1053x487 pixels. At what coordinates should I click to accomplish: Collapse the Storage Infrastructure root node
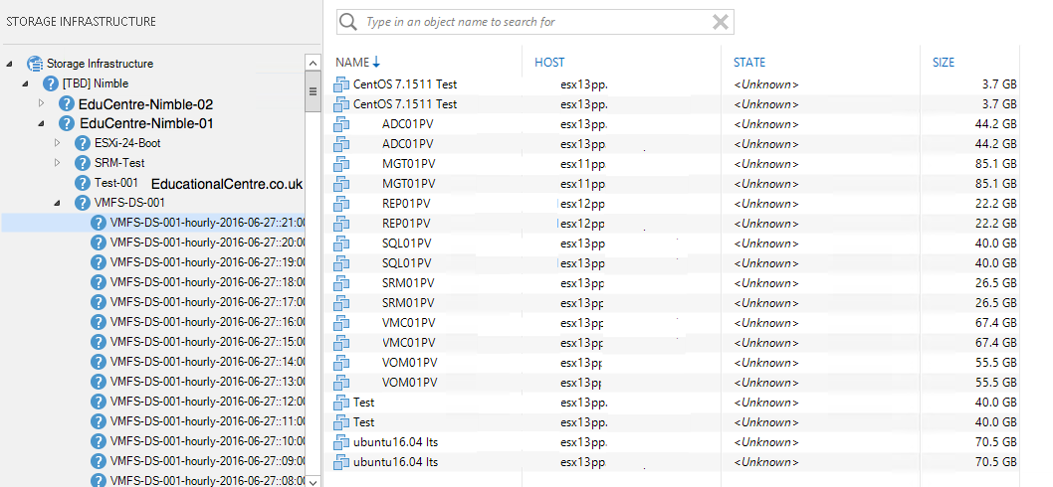click(9, 64)
